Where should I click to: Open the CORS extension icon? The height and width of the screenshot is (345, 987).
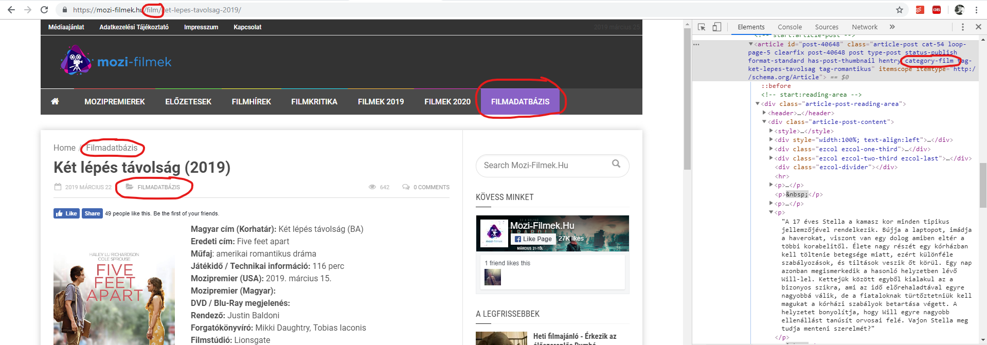point(937,10)
